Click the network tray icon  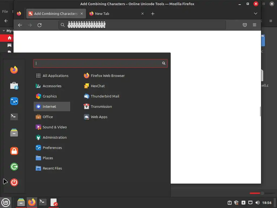pyautogui.click(x=250, y=203)
